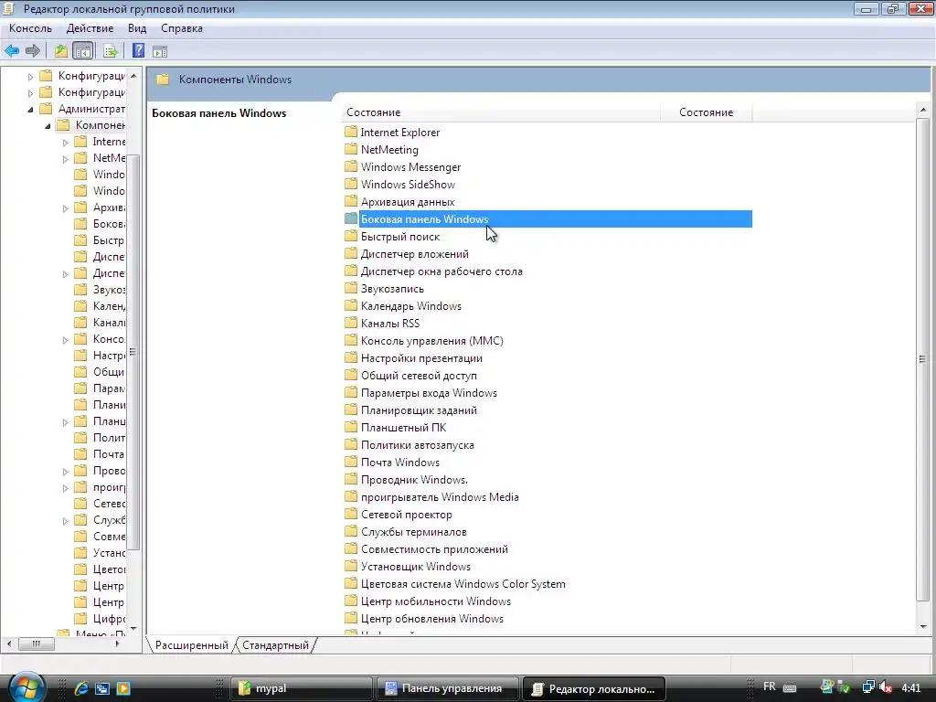The width and height of the screenshot is (936, 702).
Task: Collapse the Администрат tree node
Action: coord(30,110)
